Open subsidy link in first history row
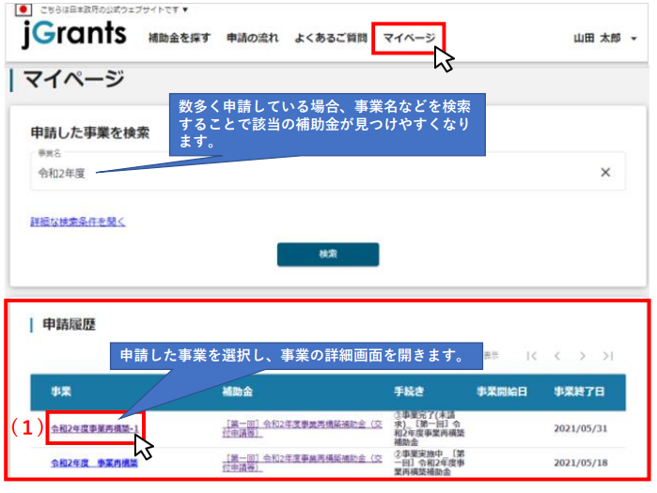This screenshot has width=657, height=493. 293,429
